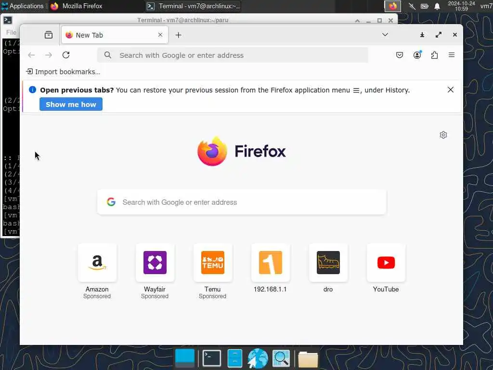Go back with the back arrow
This screenshot has height=370, width=493.
[x=31, y=55]
